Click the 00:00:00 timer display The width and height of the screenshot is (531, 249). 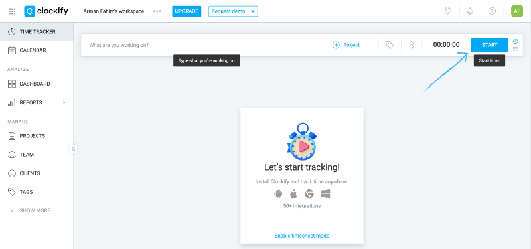click(x=446, y=45)
